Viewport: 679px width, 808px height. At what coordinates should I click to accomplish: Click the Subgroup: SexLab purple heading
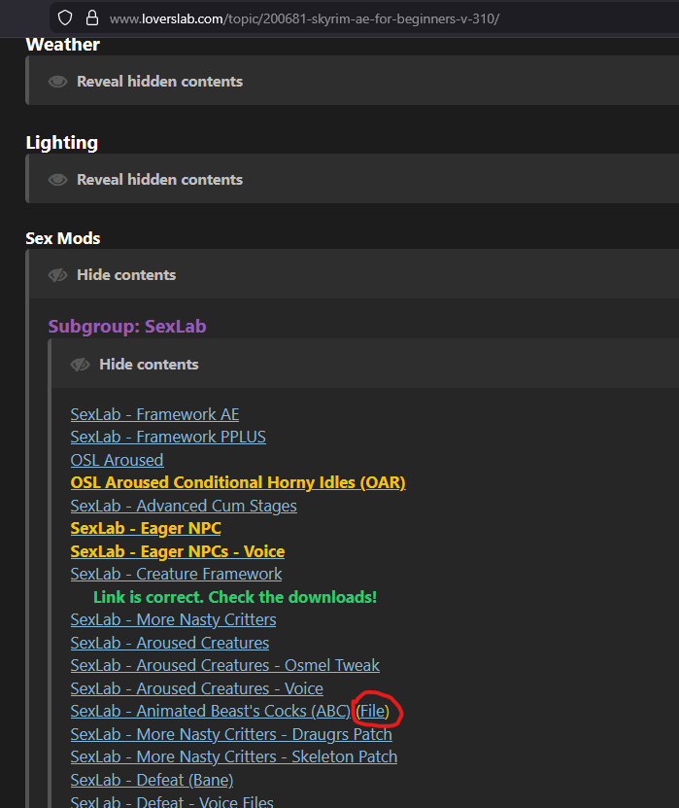(127, 327)
